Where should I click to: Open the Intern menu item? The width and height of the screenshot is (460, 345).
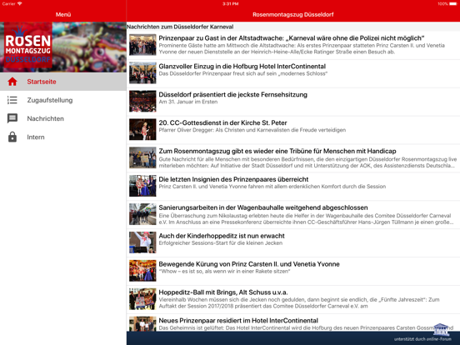click(63, 137)
